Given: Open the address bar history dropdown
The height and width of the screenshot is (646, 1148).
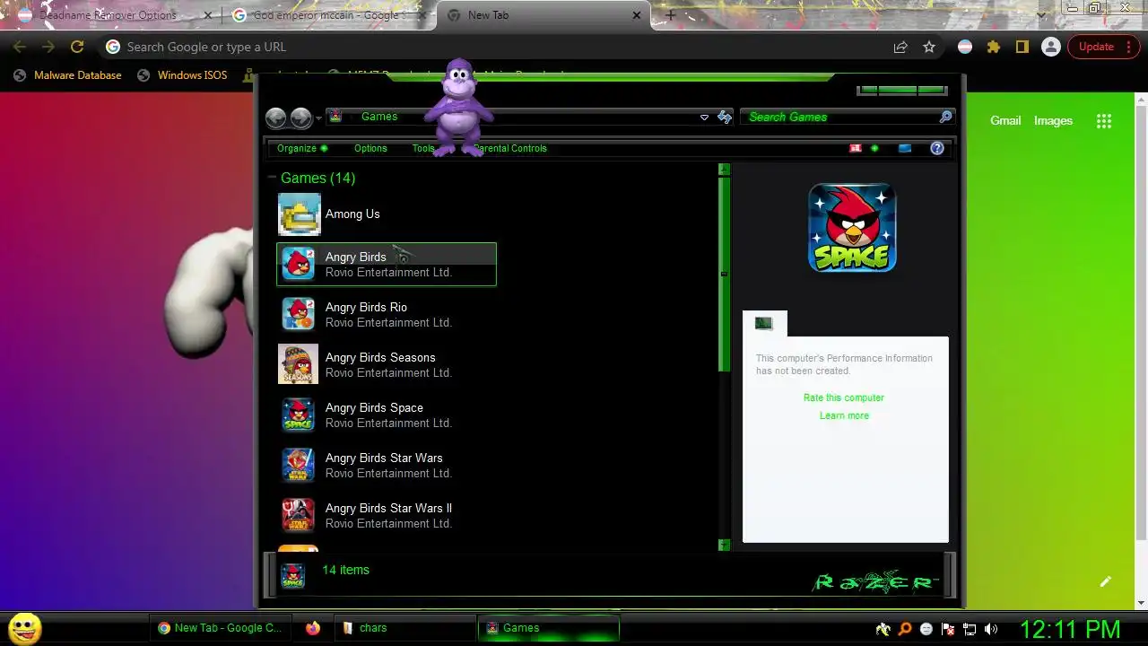Looking at the screenshot, I should 704,118.
